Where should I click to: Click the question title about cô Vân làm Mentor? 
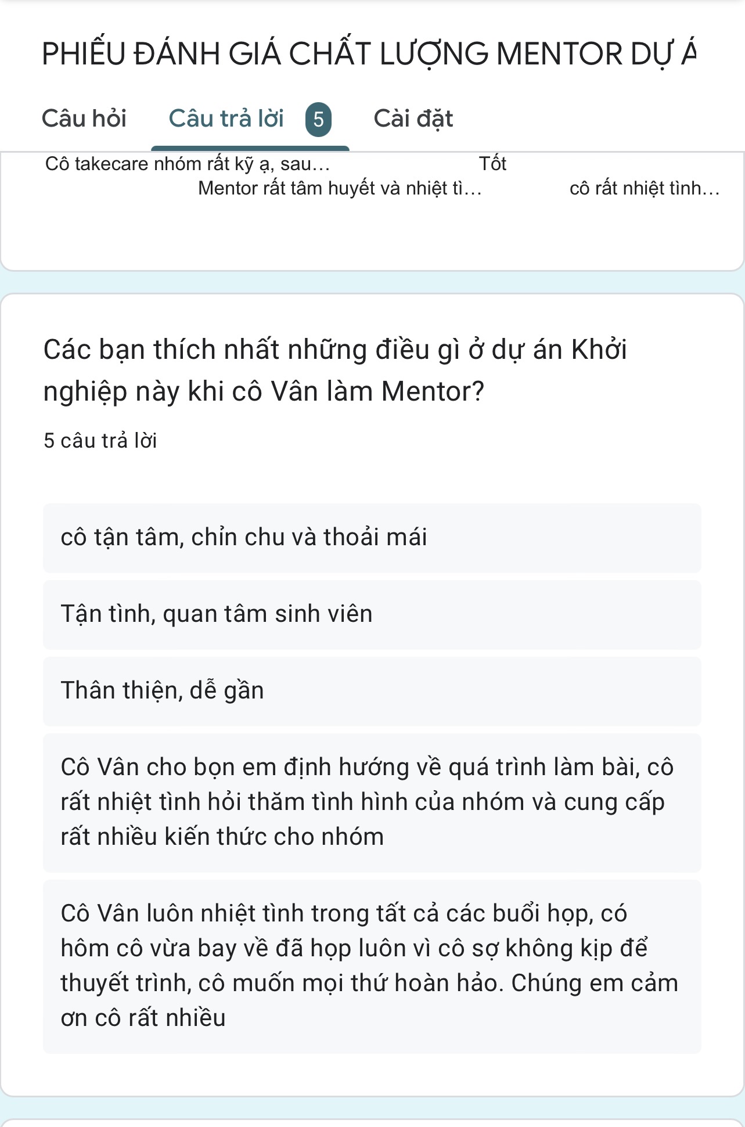pyautogui.click(x=335, y=370)
